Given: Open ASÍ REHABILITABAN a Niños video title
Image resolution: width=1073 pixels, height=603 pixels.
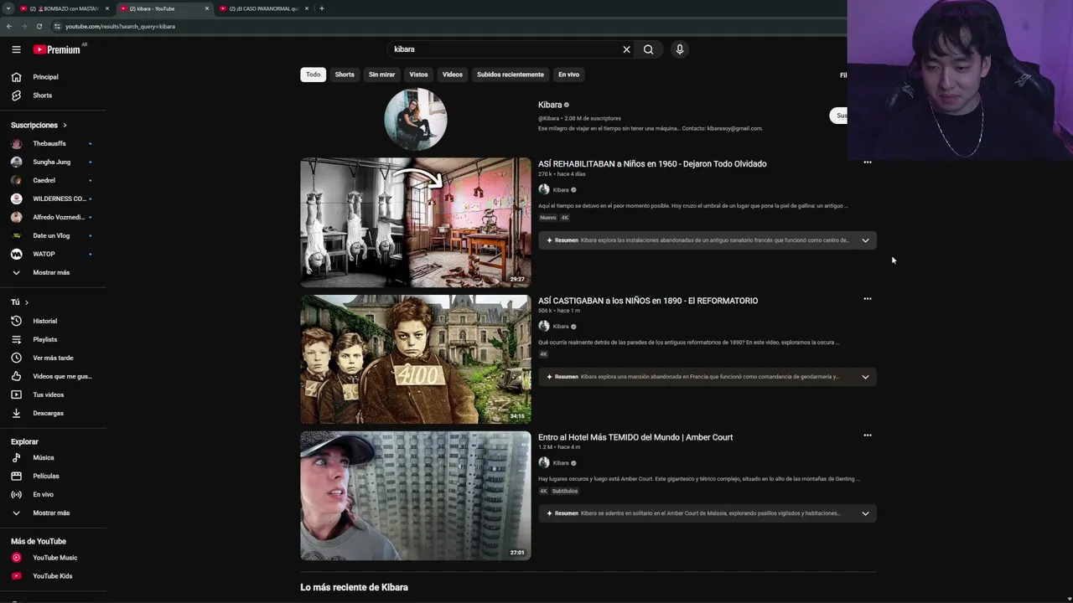Looking at the screenshot, I should [x=652, y=164].
